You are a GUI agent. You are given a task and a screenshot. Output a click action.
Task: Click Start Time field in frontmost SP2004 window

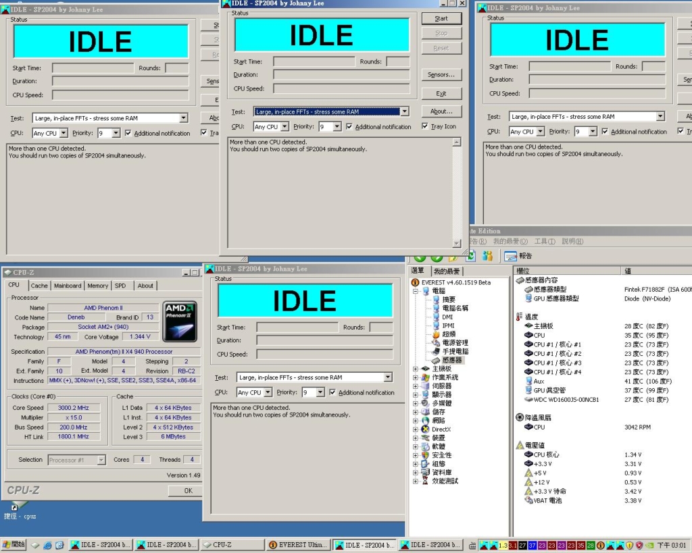point(314,61)
